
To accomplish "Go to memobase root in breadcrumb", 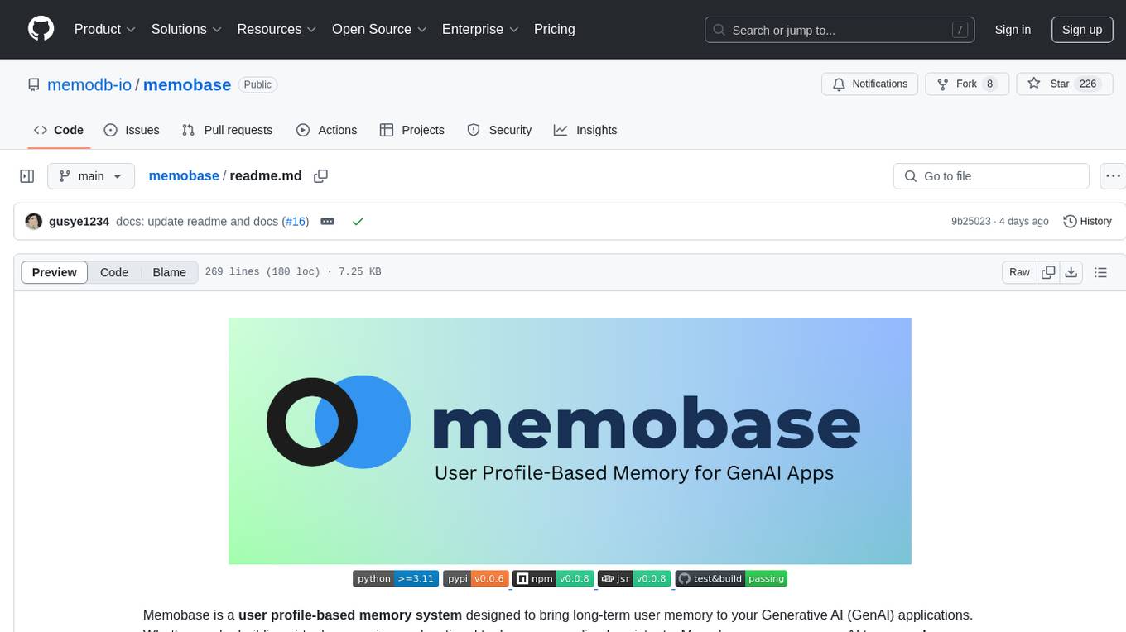I will tap(184, 176).
